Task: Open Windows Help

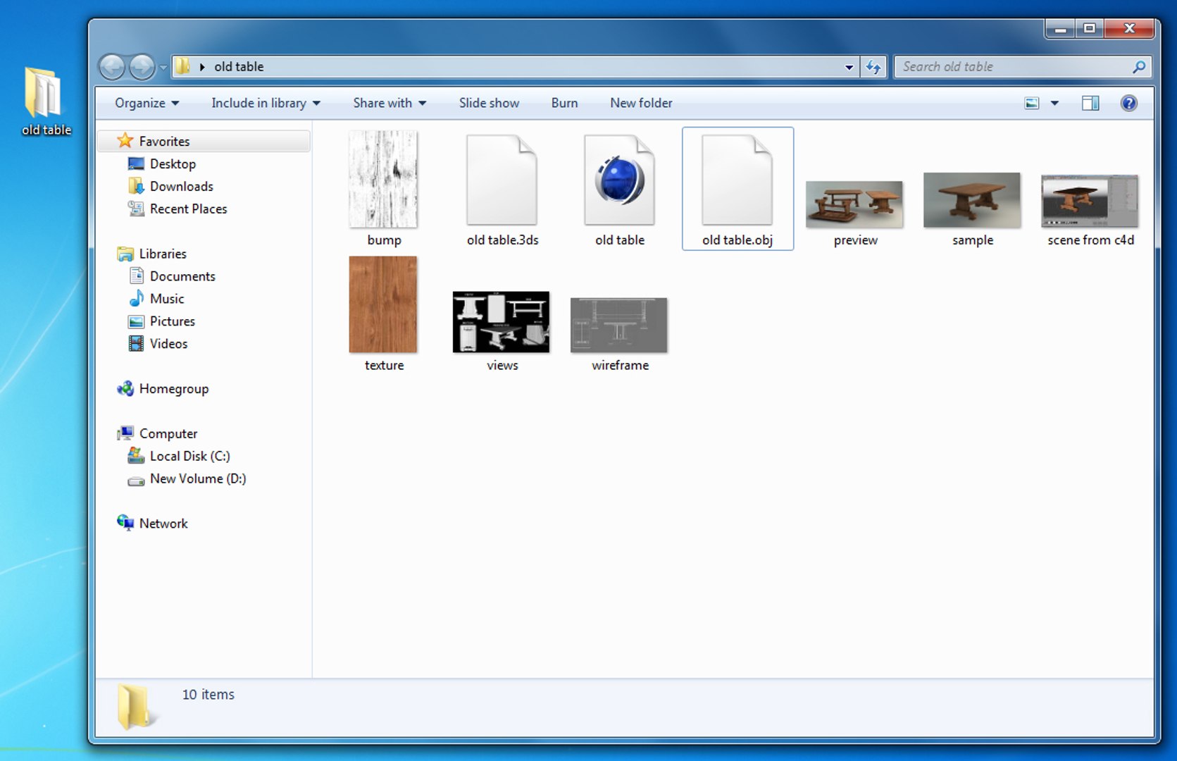Action: coord(1128,104)
